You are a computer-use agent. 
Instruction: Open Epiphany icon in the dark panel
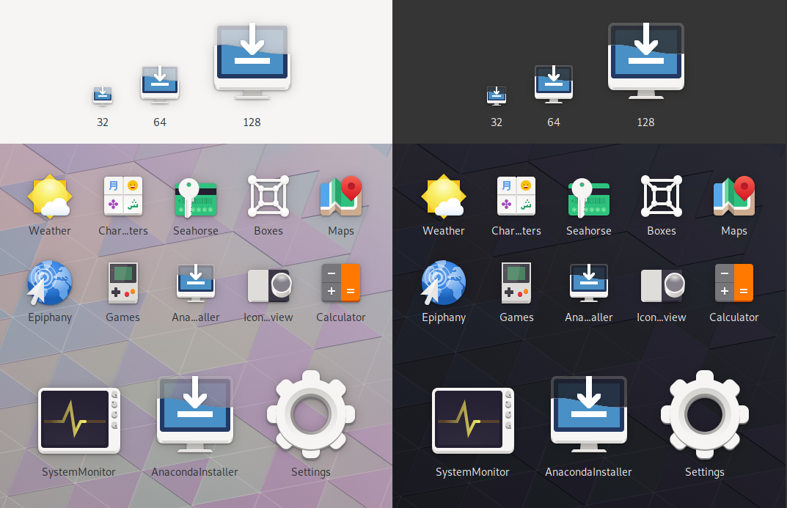click(x=443, y=283)
